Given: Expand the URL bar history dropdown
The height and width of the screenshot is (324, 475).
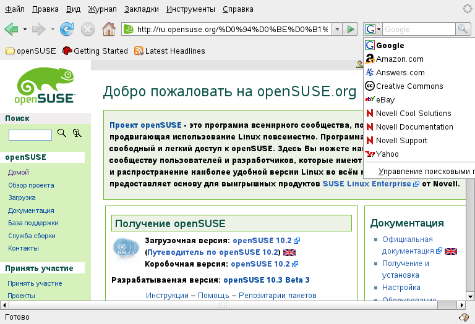Looking at the screenshot, I should tap(337, 29).
